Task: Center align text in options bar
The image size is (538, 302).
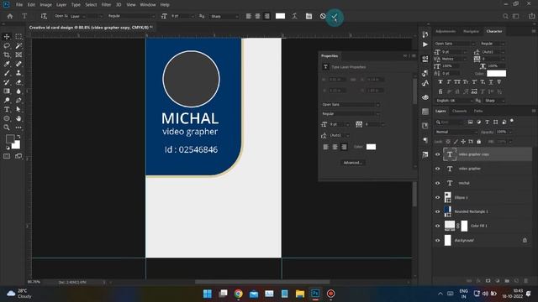Action: click(x=258, y=16)
